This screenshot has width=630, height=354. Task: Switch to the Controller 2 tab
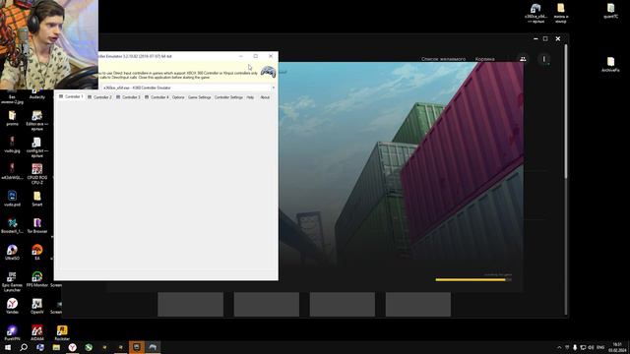(x=99, y=97)
